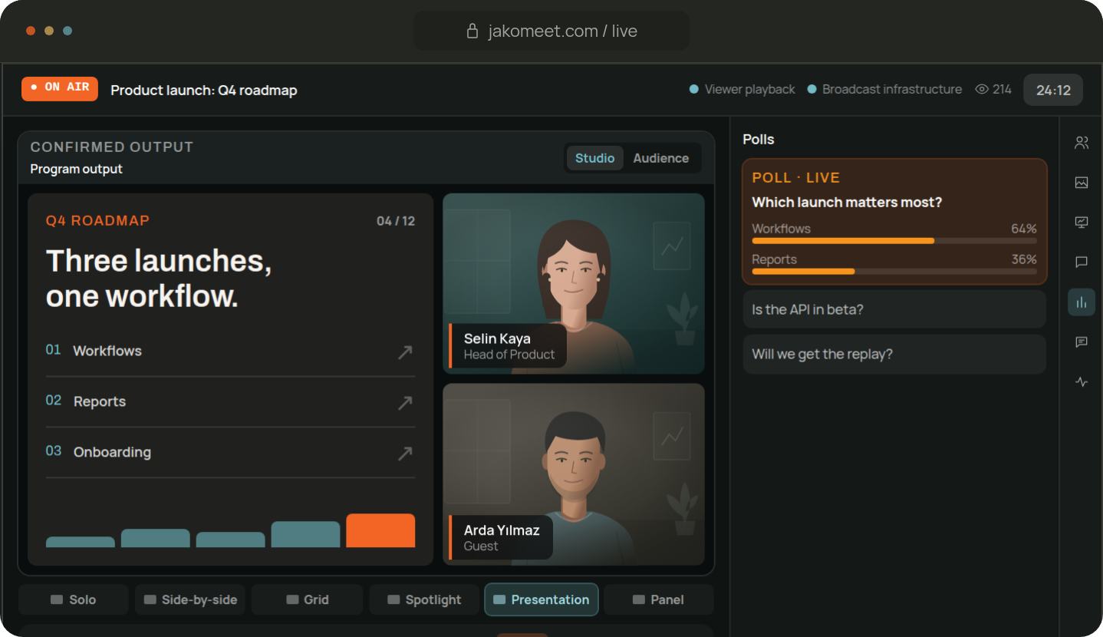Click the lock icon in address bar
Screen dimensions: 1103x637
click(x=472, y=31)
